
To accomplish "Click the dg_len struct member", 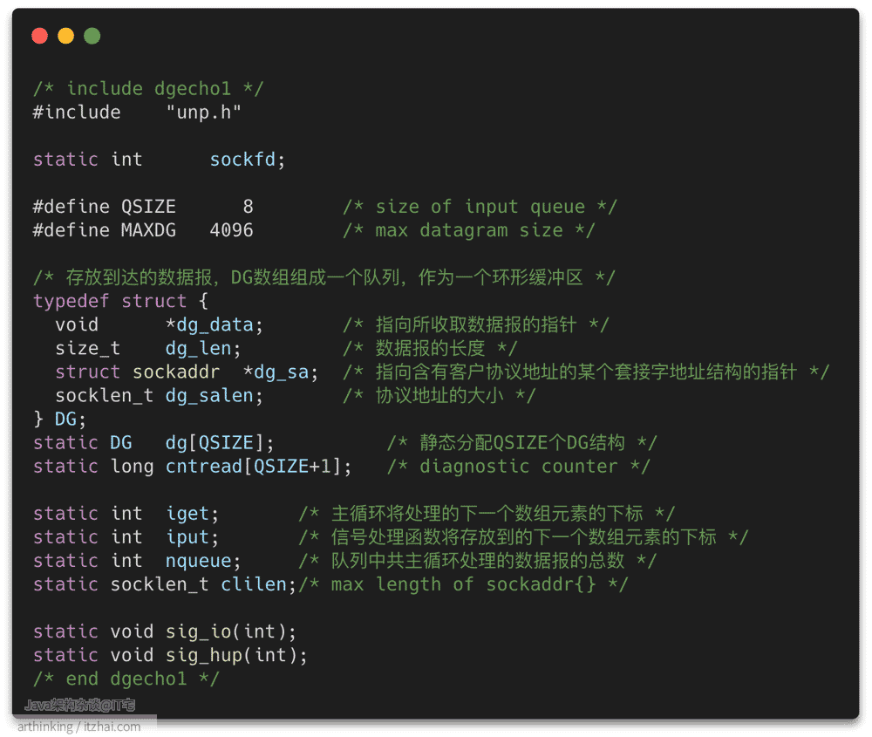I will point(198,349).
